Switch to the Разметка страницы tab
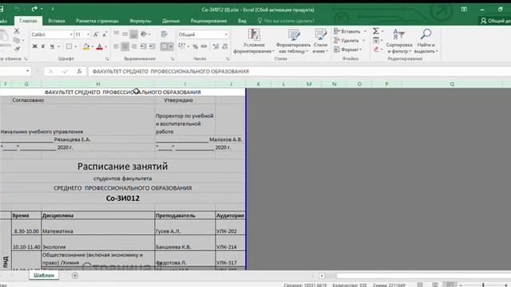The height and width of the screenshot is (287, 511). point(97,21)
